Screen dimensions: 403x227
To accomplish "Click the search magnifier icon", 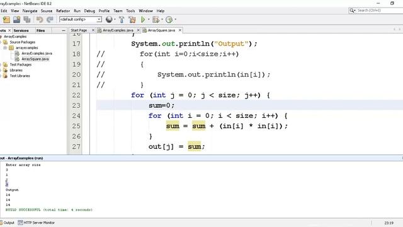I will click(352, 10).
